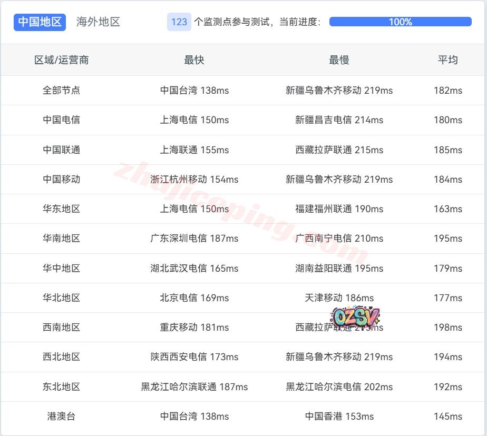Click 黑龙江哈尔滨联通 187ms entry
This screenshot has width=487, height=436.
(x=194, y=387)
